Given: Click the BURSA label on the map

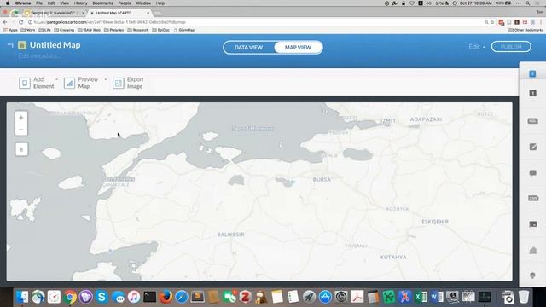Looking at the screenshot, I should [x=322, y=180].
